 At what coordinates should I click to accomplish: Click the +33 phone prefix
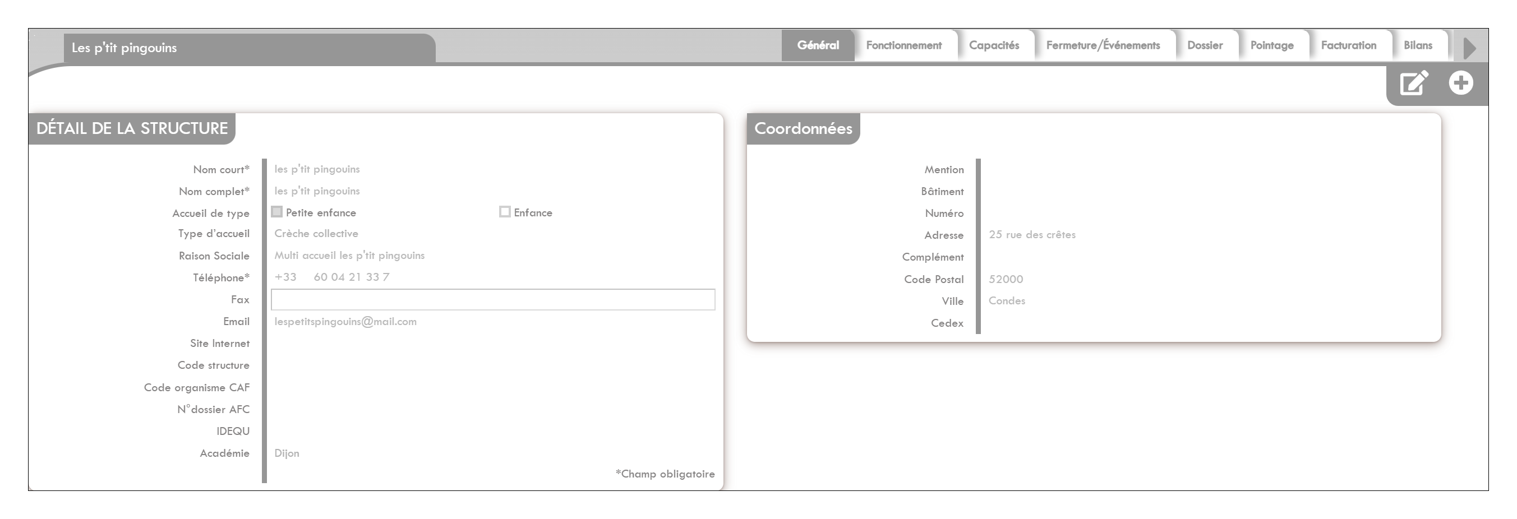pos(285,277)
